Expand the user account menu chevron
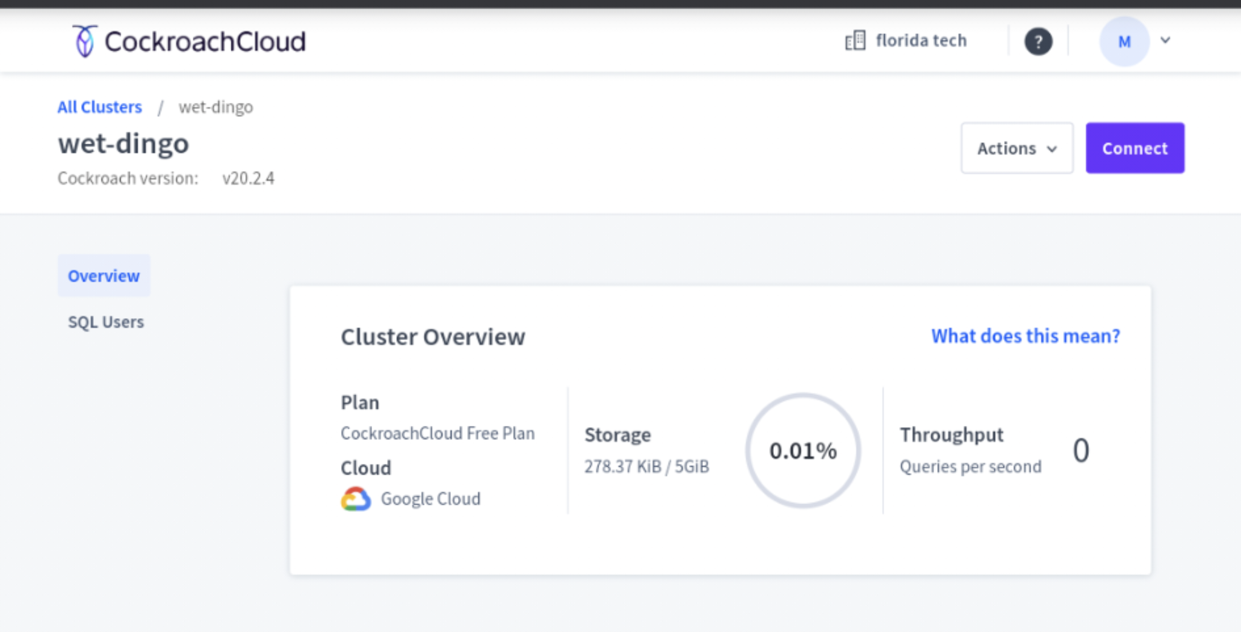 [1165, 41]
